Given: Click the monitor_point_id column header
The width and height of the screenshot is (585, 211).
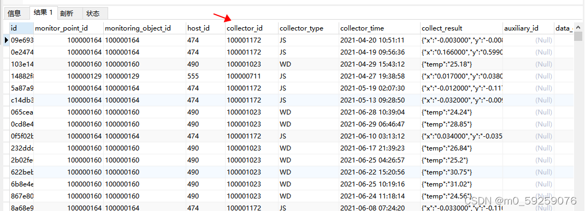Looking at the screenshot, I should coord(68,28).
